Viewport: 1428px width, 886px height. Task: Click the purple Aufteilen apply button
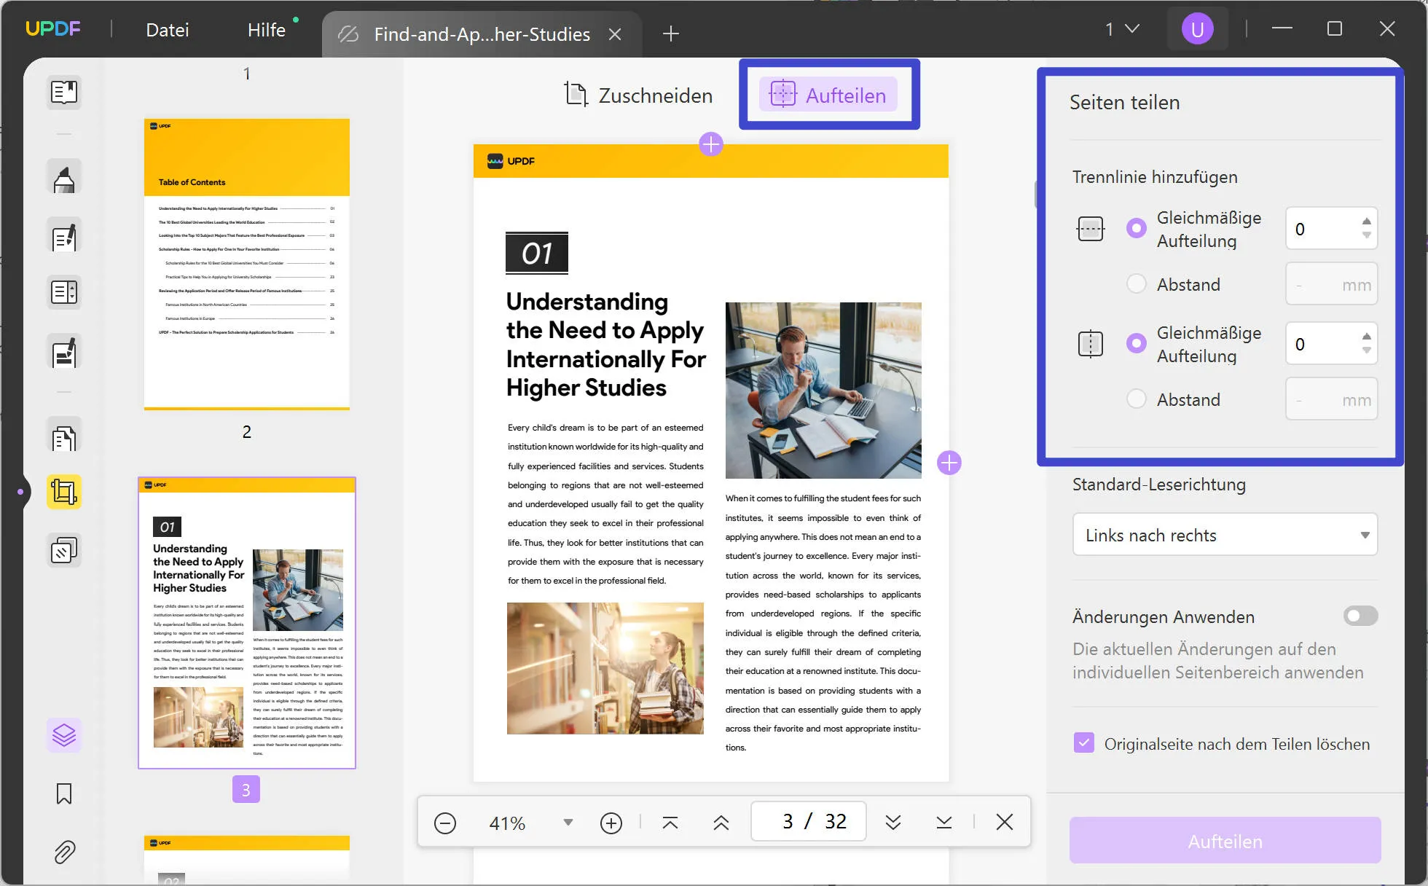click(1225, 841)
